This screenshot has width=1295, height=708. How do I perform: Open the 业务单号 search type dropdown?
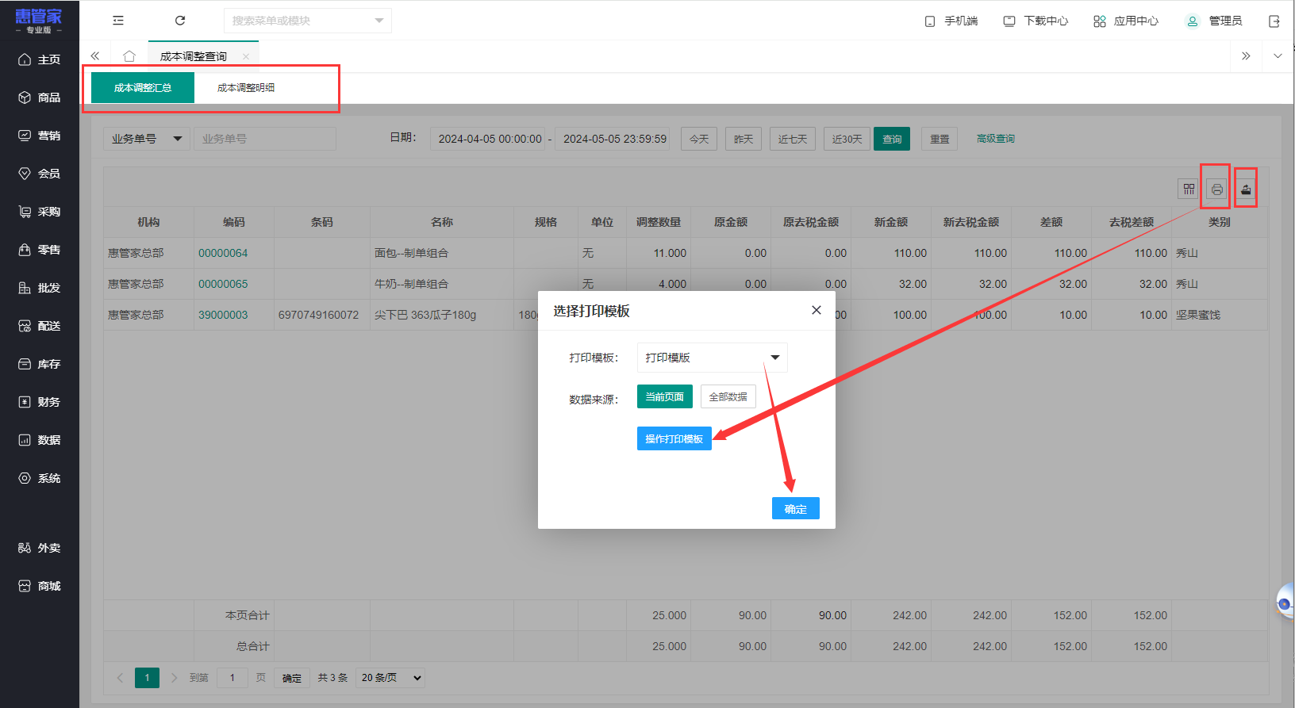pos(147,139)
